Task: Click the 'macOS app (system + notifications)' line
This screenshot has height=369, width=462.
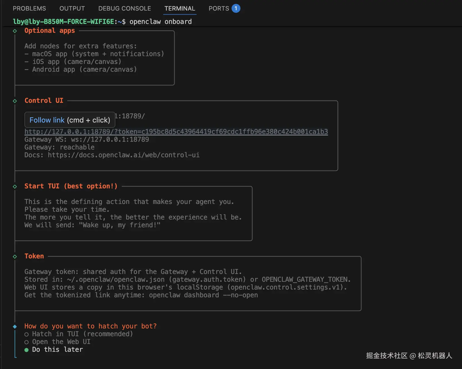Action: pyautogui.click(x=95, y=54)
